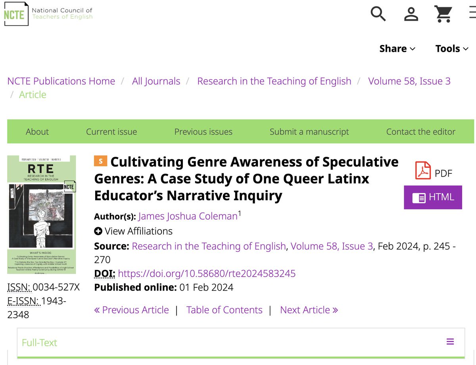This screenshot has width=476, height=365.
Task: Expand View Affiliations plus icon
Action: click(98, 231)
